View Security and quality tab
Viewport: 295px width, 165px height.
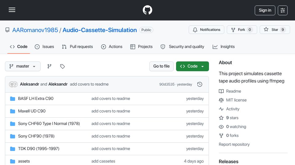[x=182, y=46]
